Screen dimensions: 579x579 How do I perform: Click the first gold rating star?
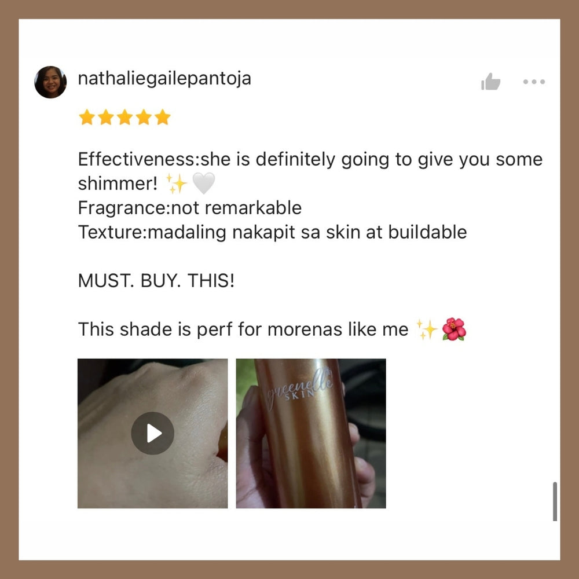[x=87, y=117]
